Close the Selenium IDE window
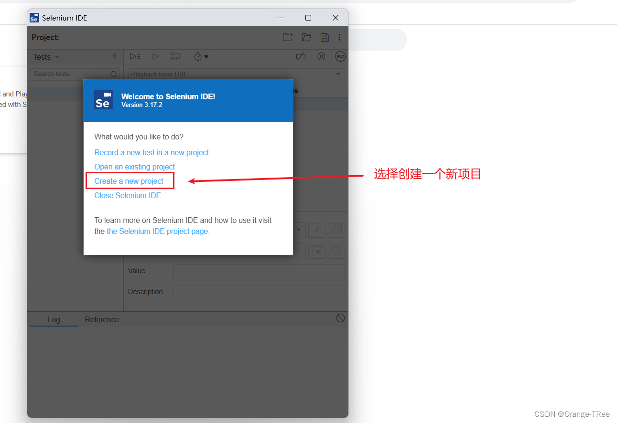Image resolution: width=617 pixels, height=423 pixels. click(x=336, y=18)
